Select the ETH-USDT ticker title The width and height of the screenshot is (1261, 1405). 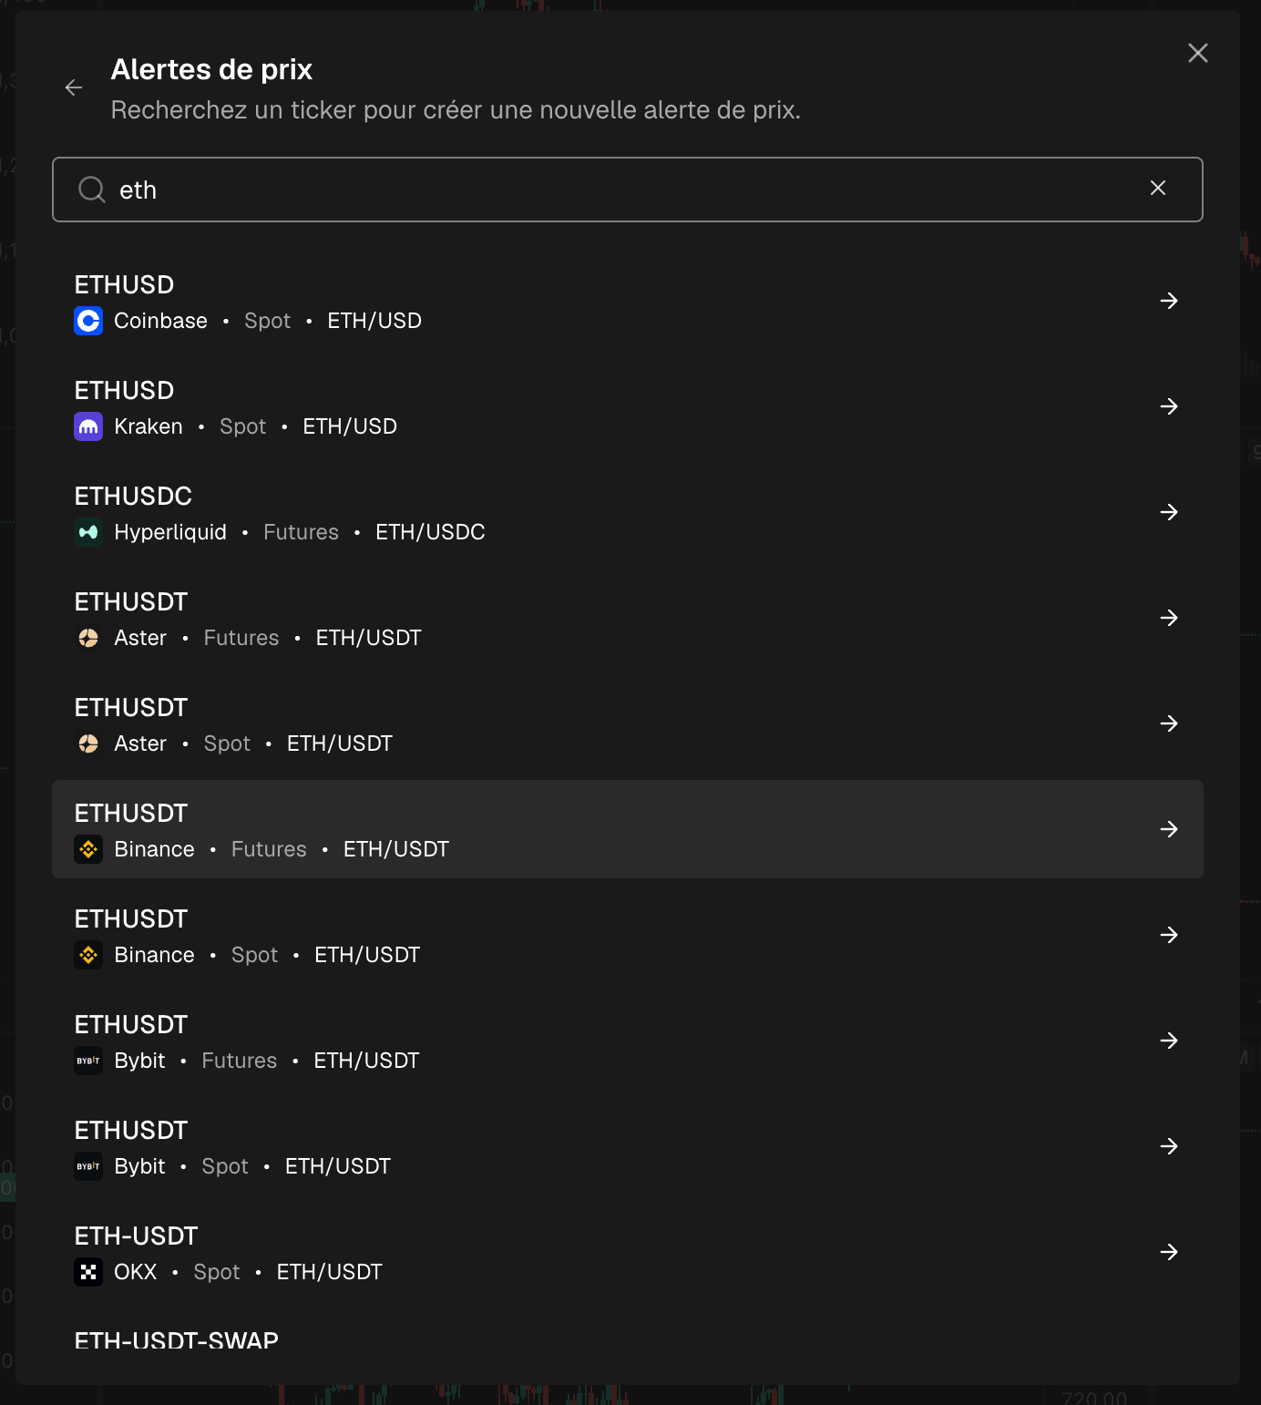pyautogui.click(x=136, y=1236)
